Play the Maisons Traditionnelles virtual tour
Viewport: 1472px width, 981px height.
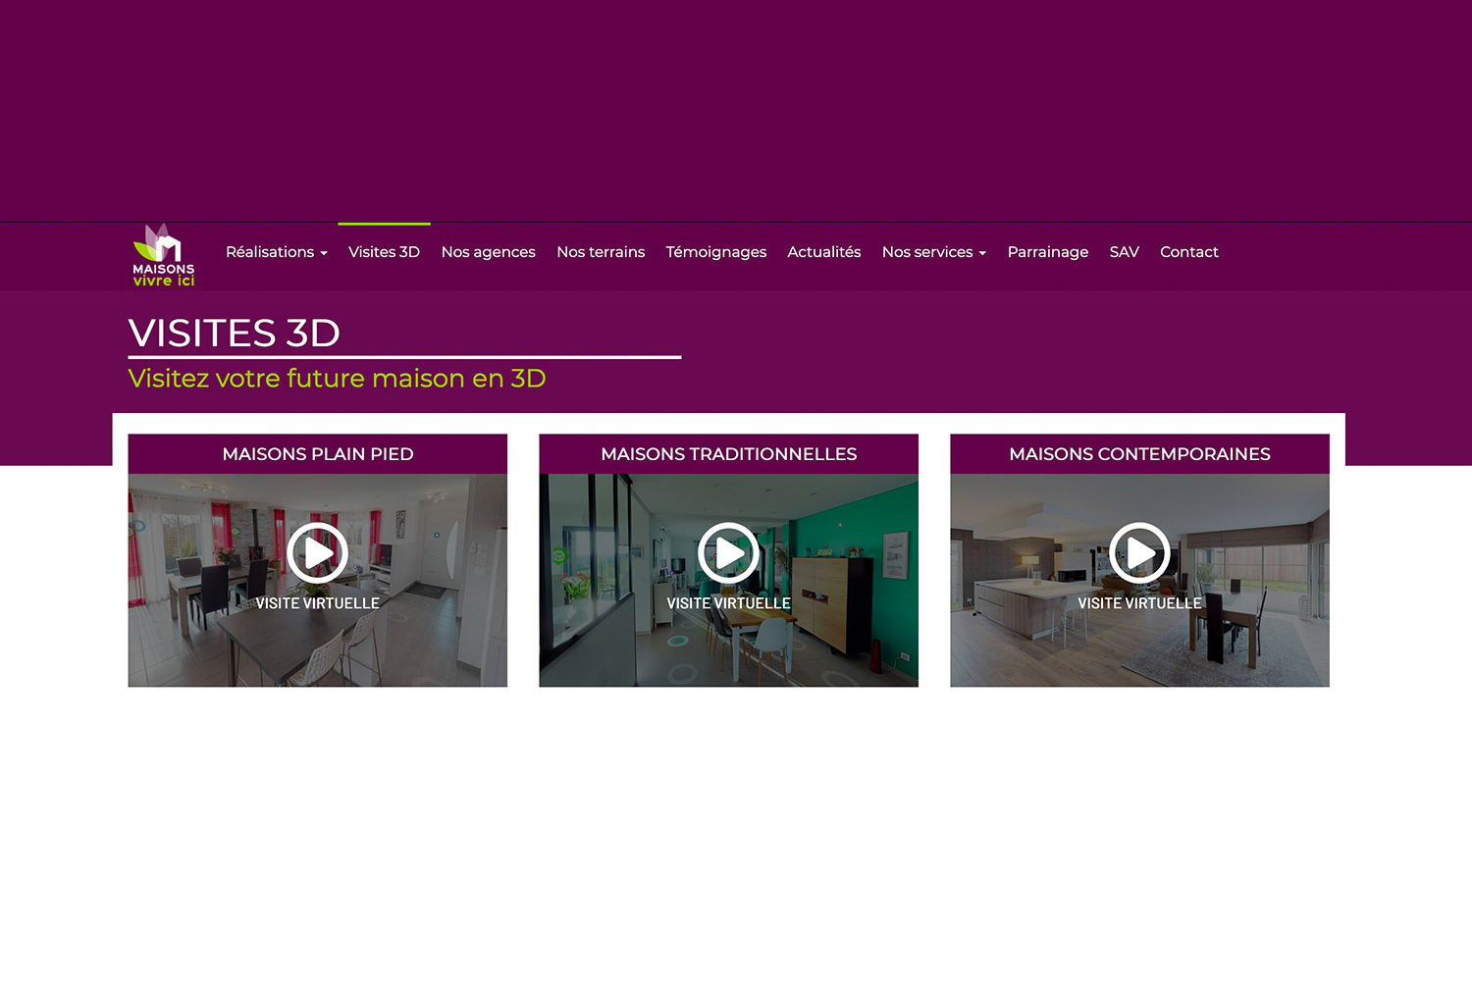click(728, 553)
